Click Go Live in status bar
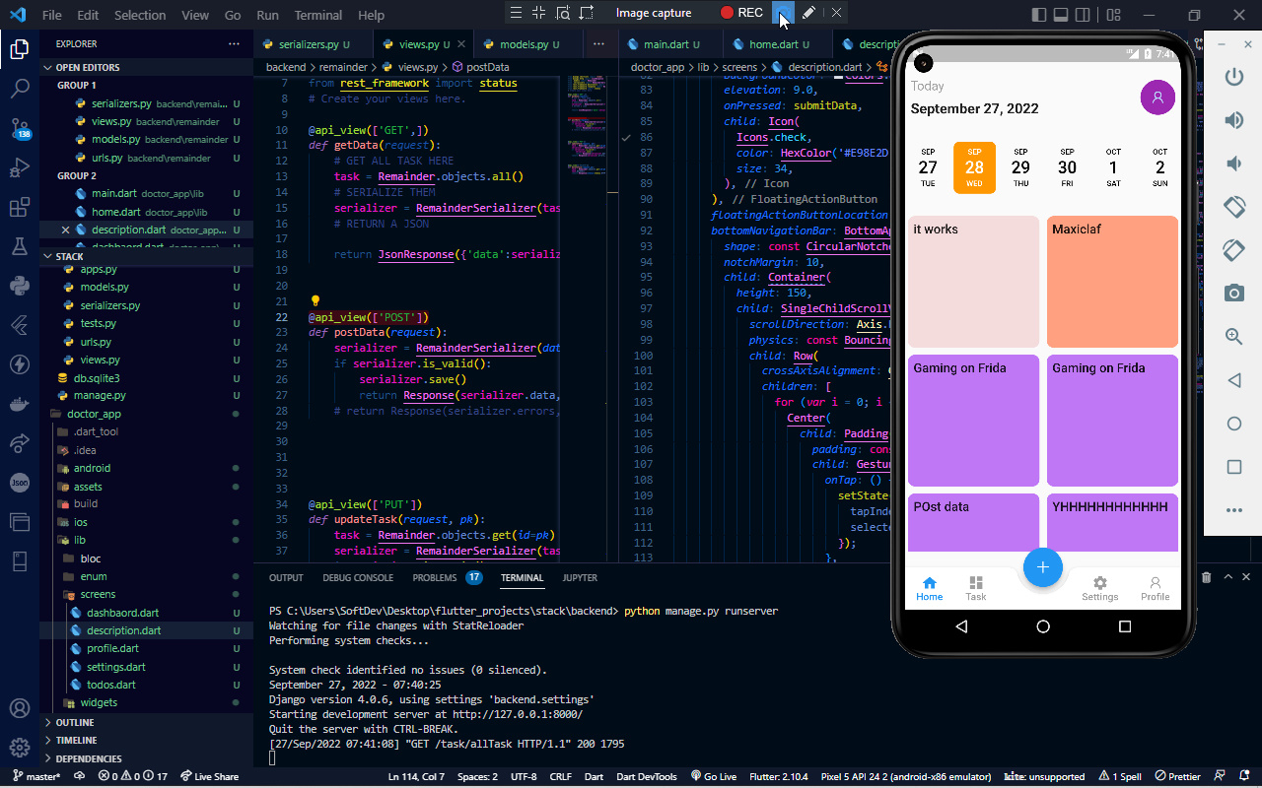The height and width of the screenshot is (788, 1262). tap(715, 776)
